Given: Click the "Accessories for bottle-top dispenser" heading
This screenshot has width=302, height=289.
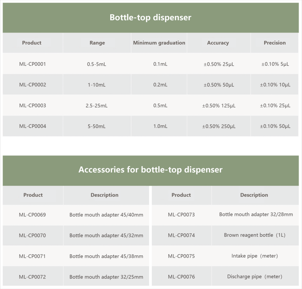Looking at the screenshot, I should point(150,169).
